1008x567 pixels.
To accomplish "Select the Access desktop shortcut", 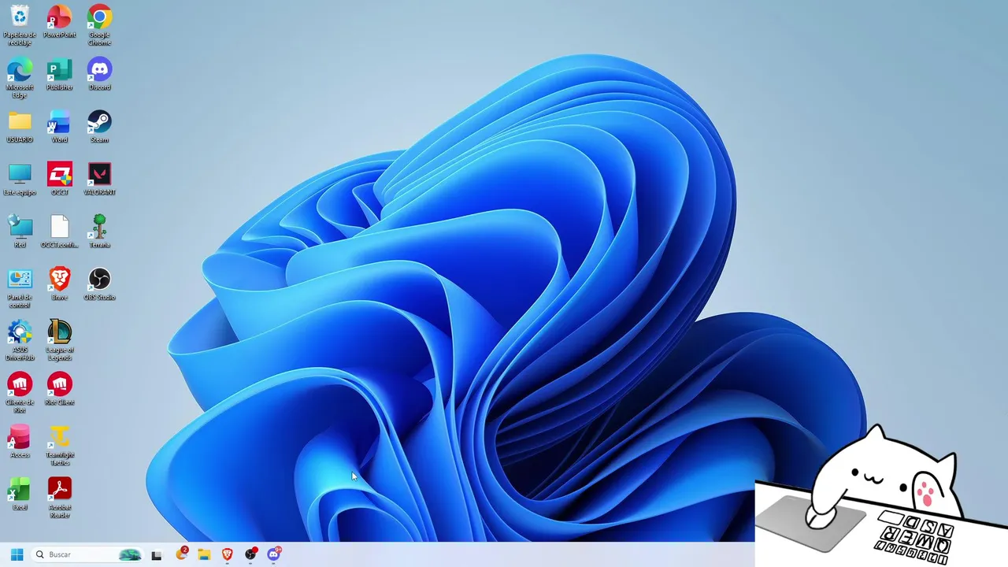I will (x=20, y=442).
